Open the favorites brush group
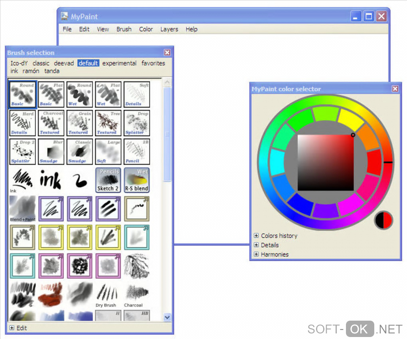 (153, 63)
